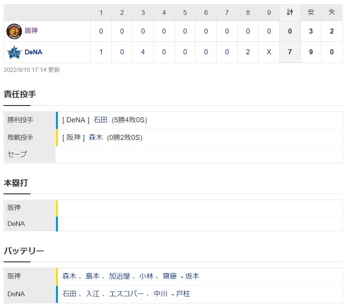Click winning pitcher 石田 link
The image size is (347, 308).
101,120
